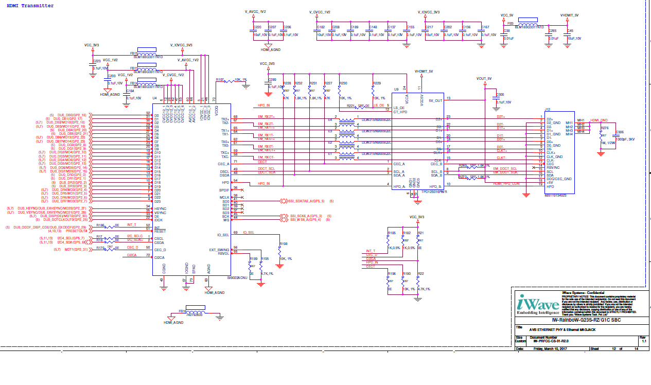Select capacitor label C220
Image resolution: width=651 pixels, height=385 pixels.
pyautogui.click(x=257, y=27)
